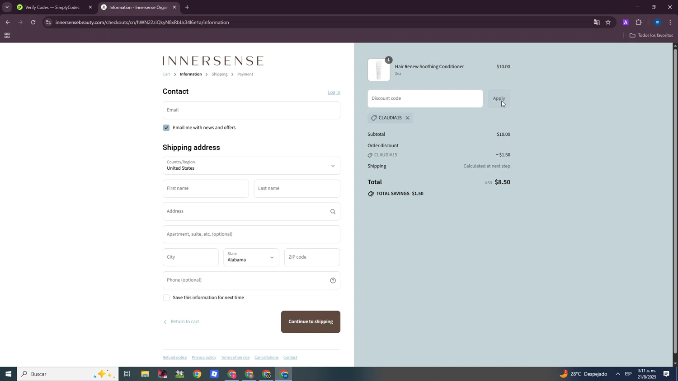Open the apps grid shortcut in bookmarks bar
The width and height of the screenshot is (678, 381).
[7, 35]
